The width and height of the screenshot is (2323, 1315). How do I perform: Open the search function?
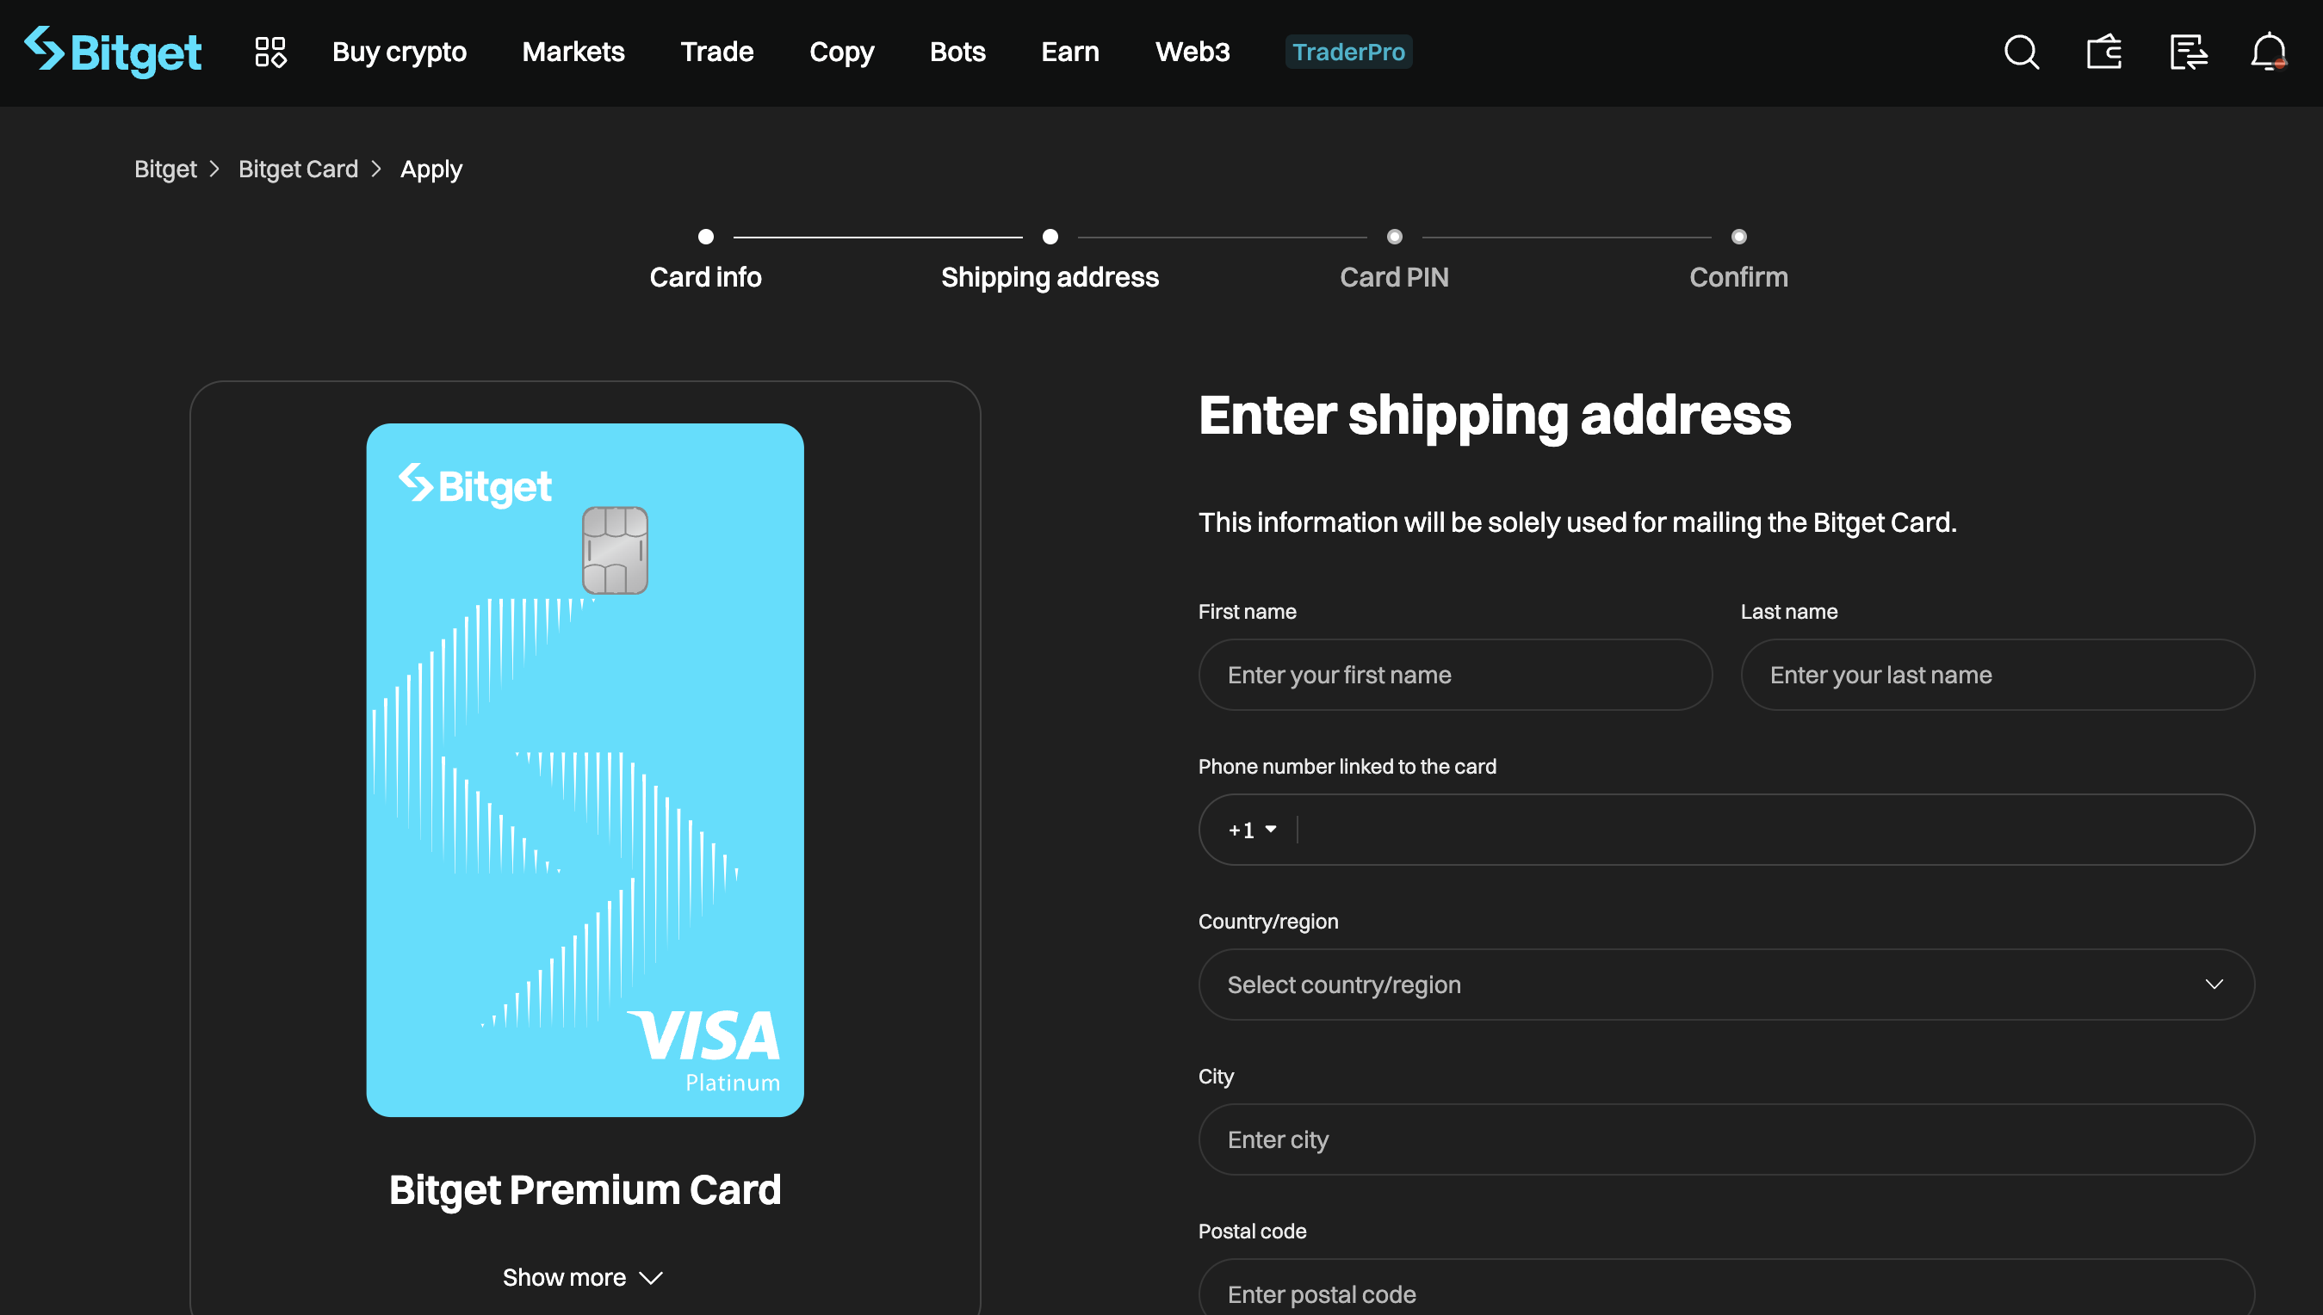(x=2022, y=52)
